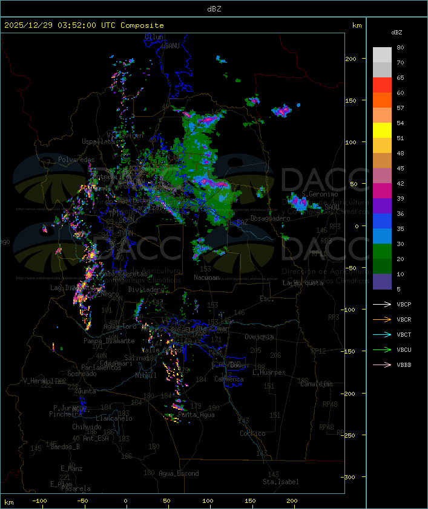
Task: Click the Llancanelo place label
Action: click(114, 418)
